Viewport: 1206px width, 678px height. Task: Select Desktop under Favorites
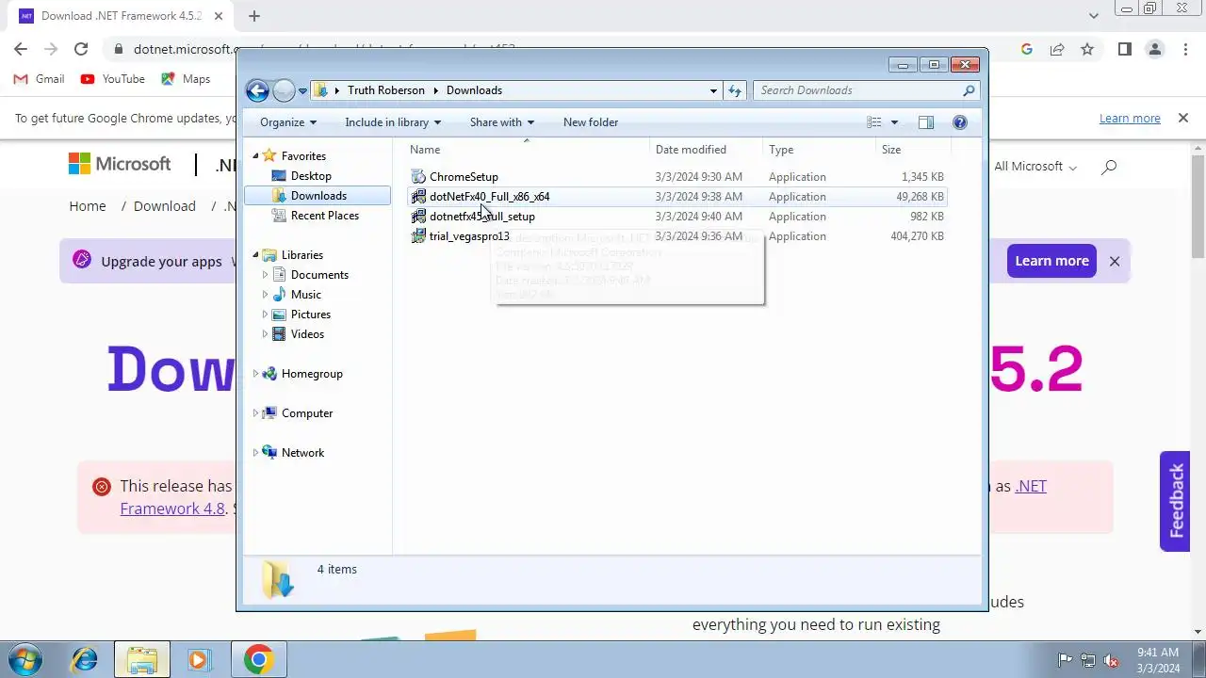pos(311,176)
